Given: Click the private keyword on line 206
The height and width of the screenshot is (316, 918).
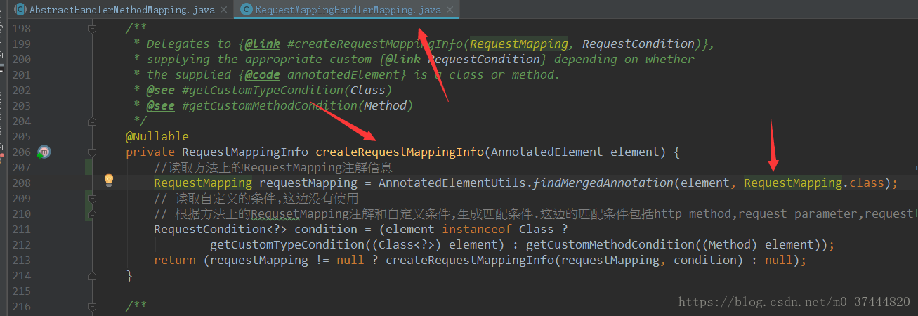Looking at the screenshot, I should click(x=150, y=152).
